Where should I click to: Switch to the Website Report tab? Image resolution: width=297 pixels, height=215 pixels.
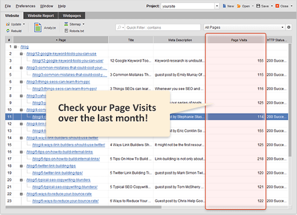[x=41, y=16]
